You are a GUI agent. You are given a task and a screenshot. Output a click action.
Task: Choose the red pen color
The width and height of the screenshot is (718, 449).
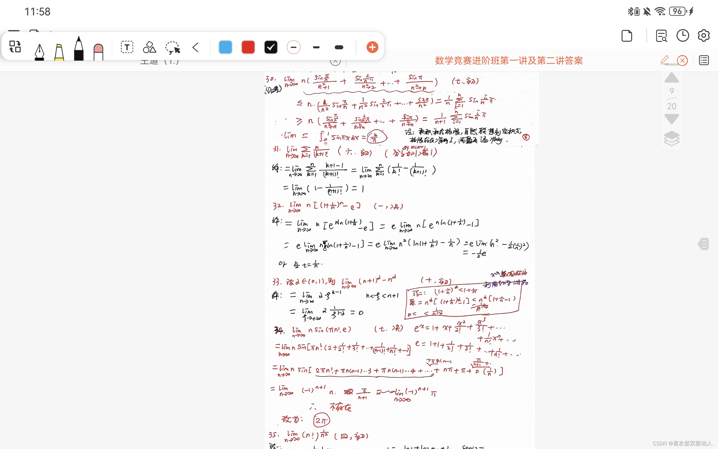point(248,47)
